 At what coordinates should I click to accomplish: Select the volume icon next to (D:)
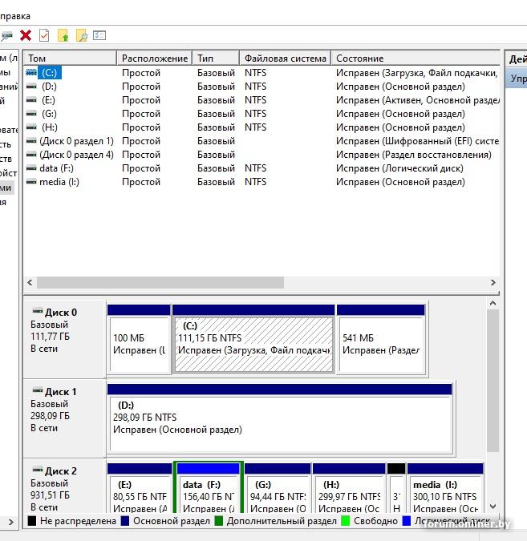coord(31,87)
